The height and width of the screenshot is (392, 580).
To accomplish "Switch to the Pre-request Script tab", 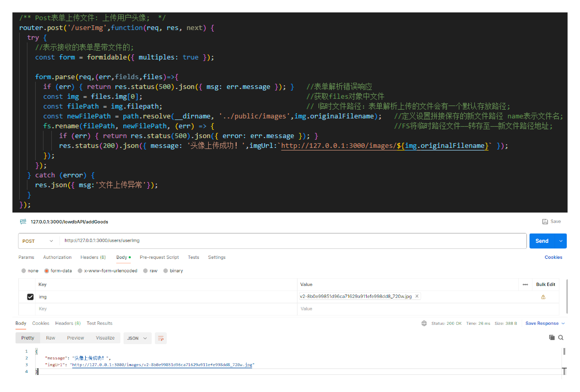I will (x=159, y=257).
